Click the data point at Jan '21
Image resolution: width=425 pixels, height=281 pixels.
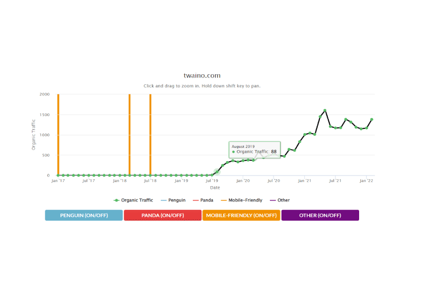[304, 135]
